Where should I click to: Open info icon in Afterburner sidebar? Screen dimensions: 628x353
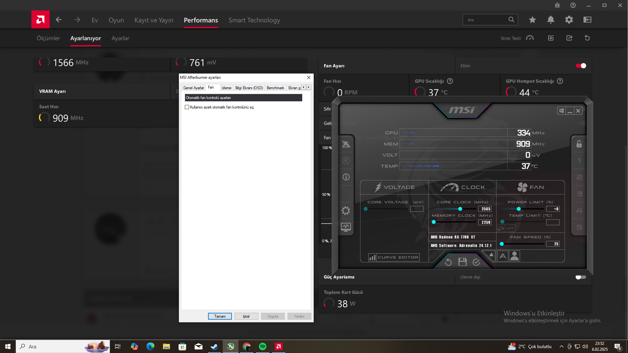(x=346, y=177)
